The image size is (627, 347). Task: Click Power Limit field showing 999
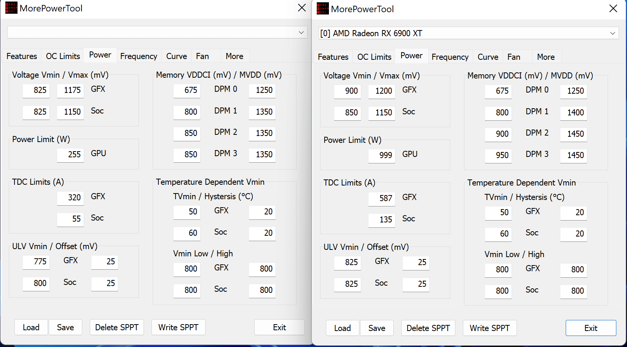(x=382, y=155)
